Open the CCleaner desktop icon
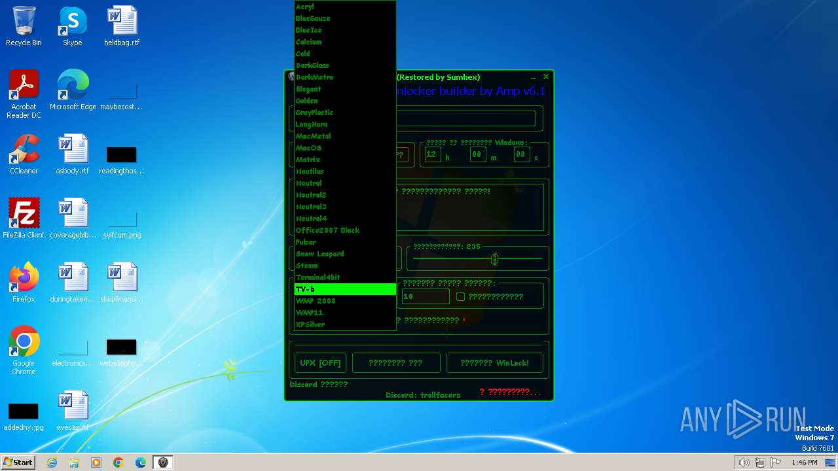 coord(24,155)
